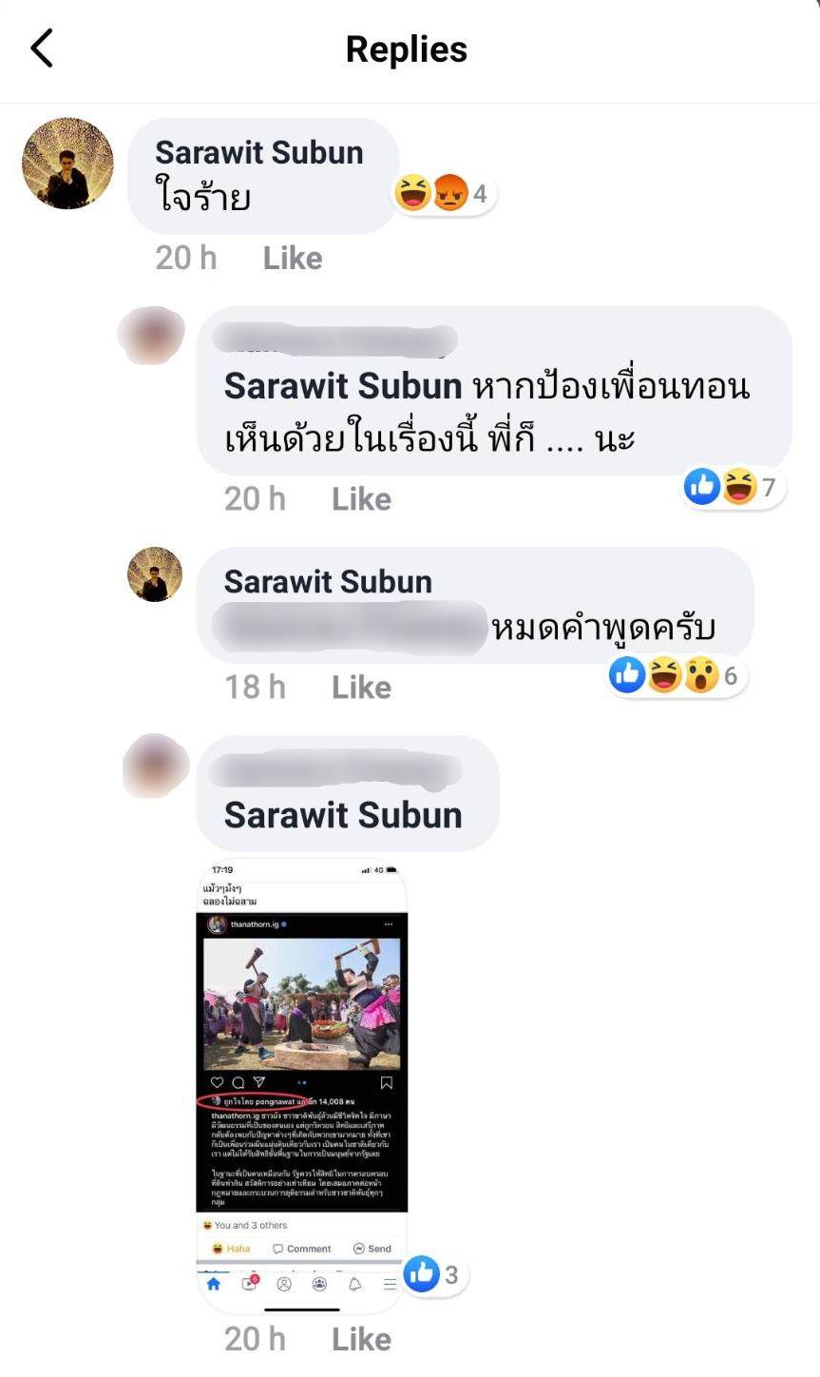This screenshot has width=820, height=1377.
Task: Open the attached Instagram screenshot image
Action: (301, 1085)
